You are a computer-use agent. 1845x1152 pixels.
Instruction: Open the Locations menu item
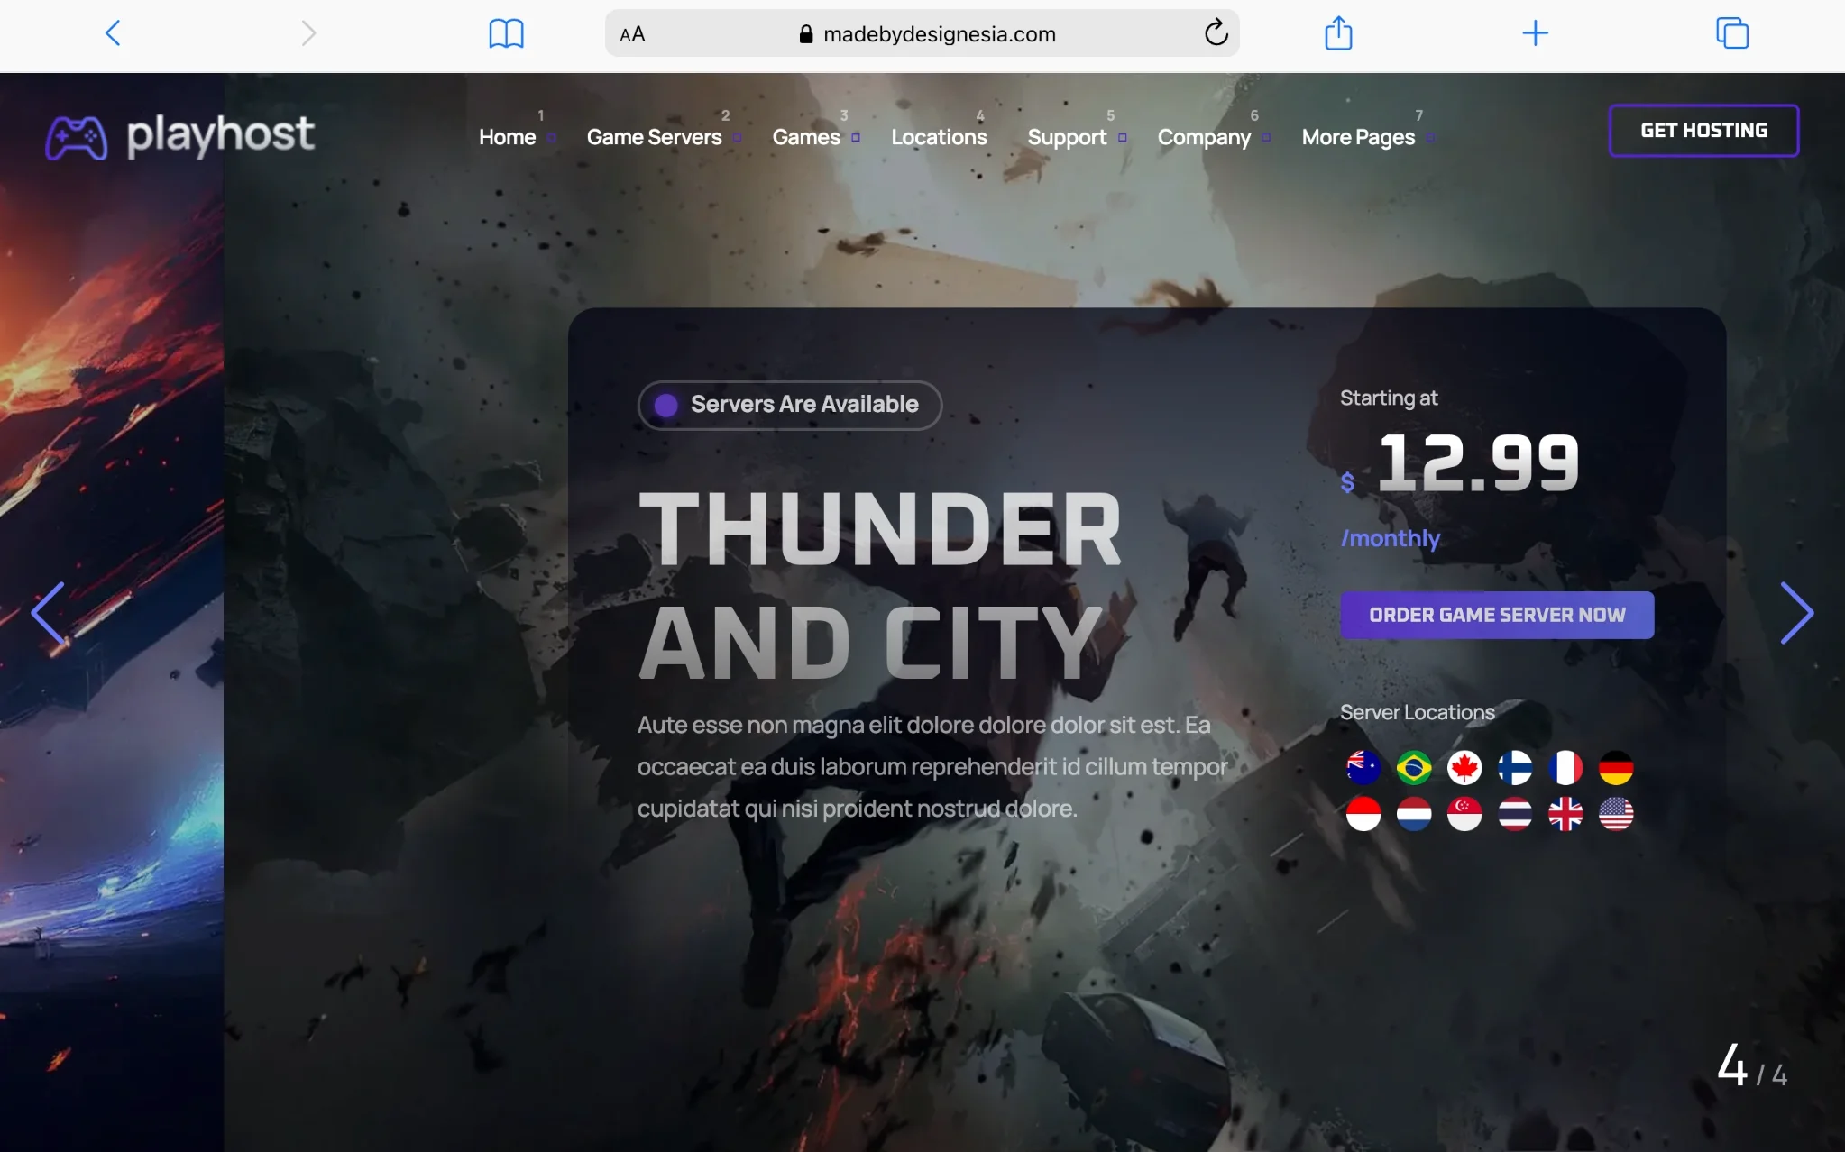tap(939, 137)
